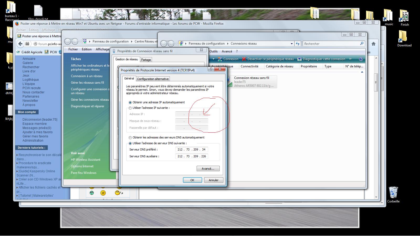420x236 pixels.
Task: Click the blue help icon in Connexions réseau toolbar
Action: click(x=361, y=59)
